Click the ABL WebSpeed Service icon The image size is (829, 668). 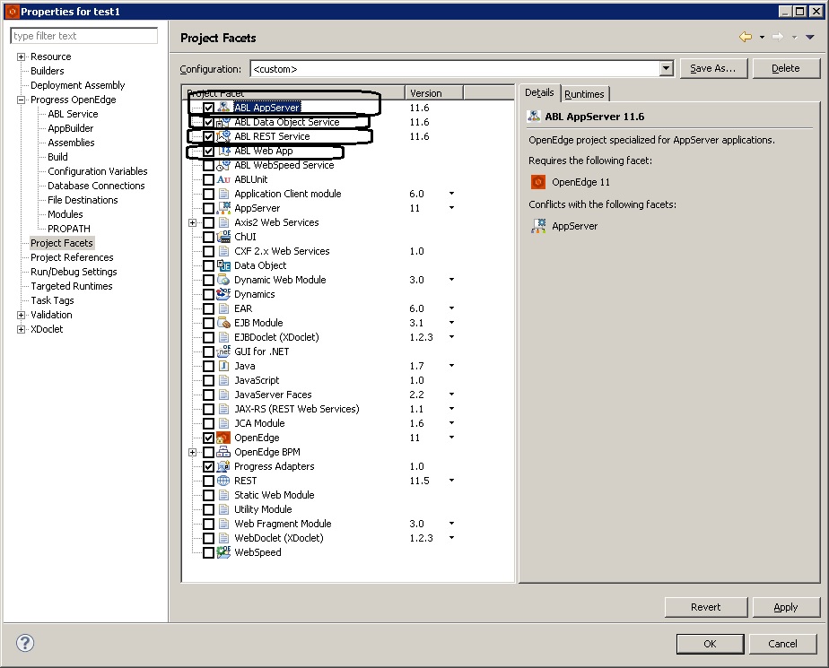[223, 165]
